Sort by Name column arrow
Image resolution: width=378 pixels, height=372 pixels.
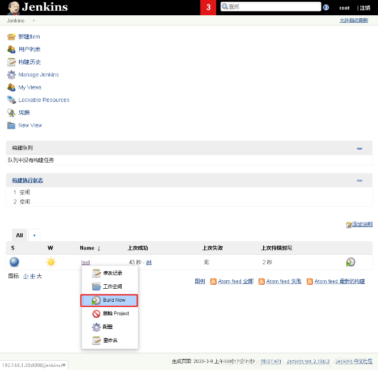pyautogui.click(x=99, y=248)
